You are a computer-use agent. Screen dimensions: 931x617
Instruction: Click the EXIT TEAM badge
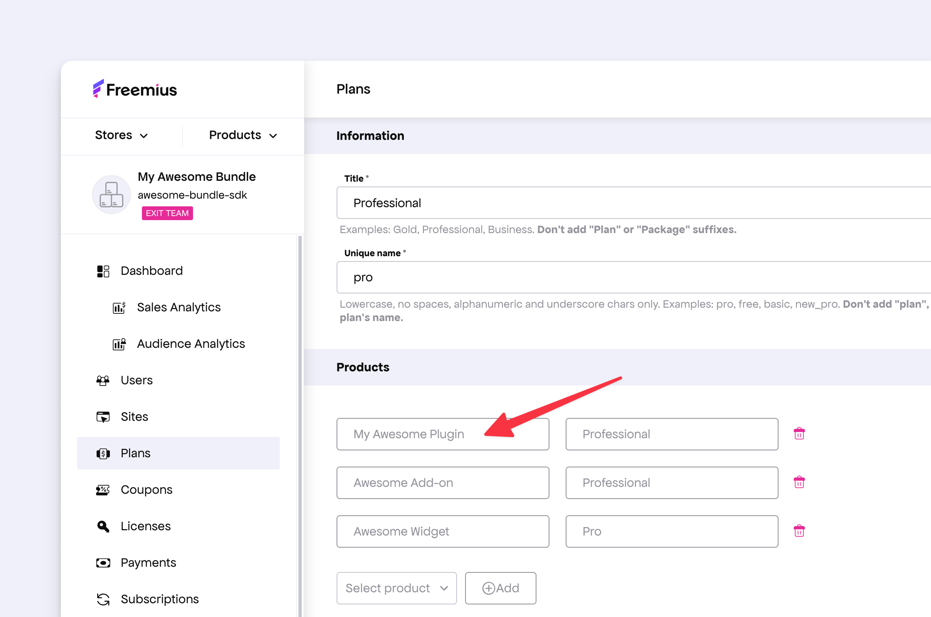(167, 213)
